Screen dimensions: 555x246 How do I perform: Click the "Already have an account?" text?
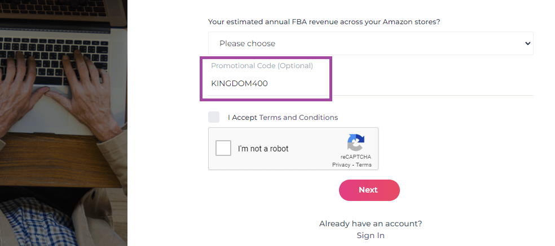[371, 223]
